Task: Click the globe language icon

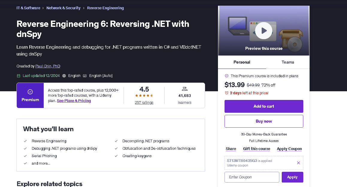Action: point(64,76)
